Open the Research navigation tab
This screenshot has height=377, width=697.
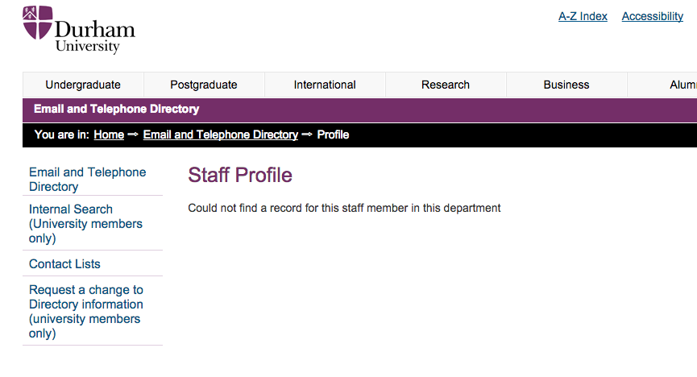coord(446,85)
